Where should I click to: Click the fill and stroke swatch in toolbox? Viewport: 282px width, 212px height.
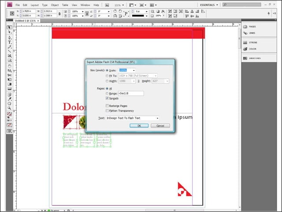click(9, 114)
